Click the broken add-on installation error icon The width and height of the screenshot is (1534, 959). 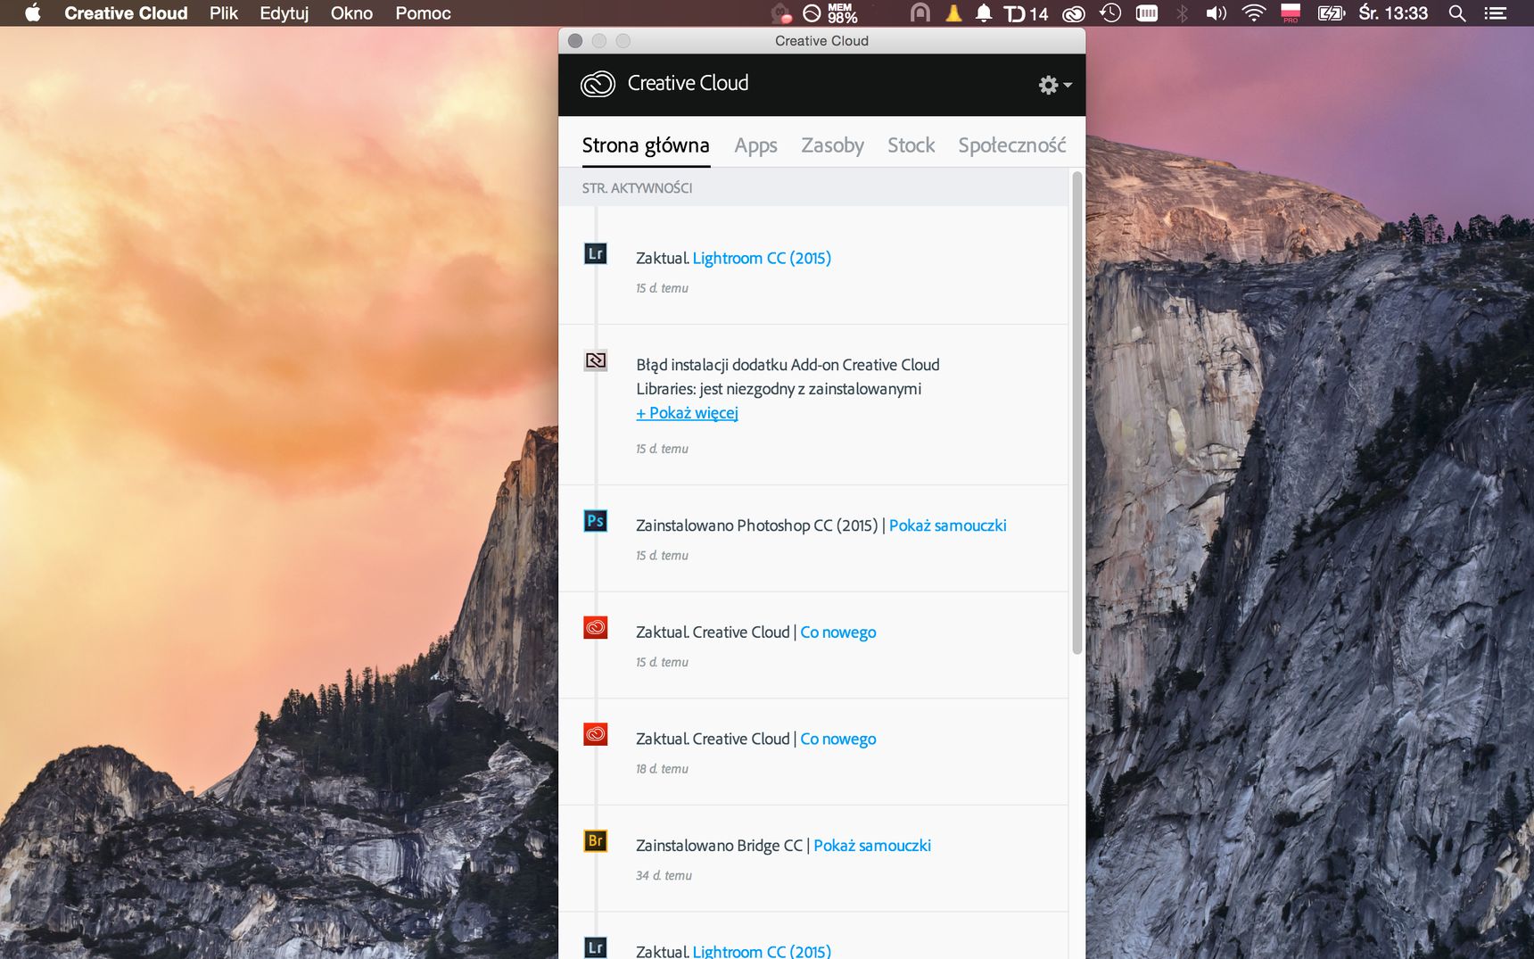tap(595, 360)
